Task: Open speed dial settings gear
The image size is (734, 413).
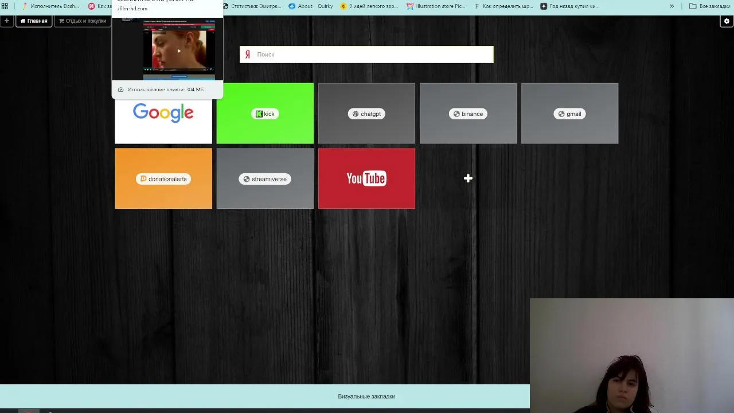Action: pyautogui.click(x=727, y=21)
